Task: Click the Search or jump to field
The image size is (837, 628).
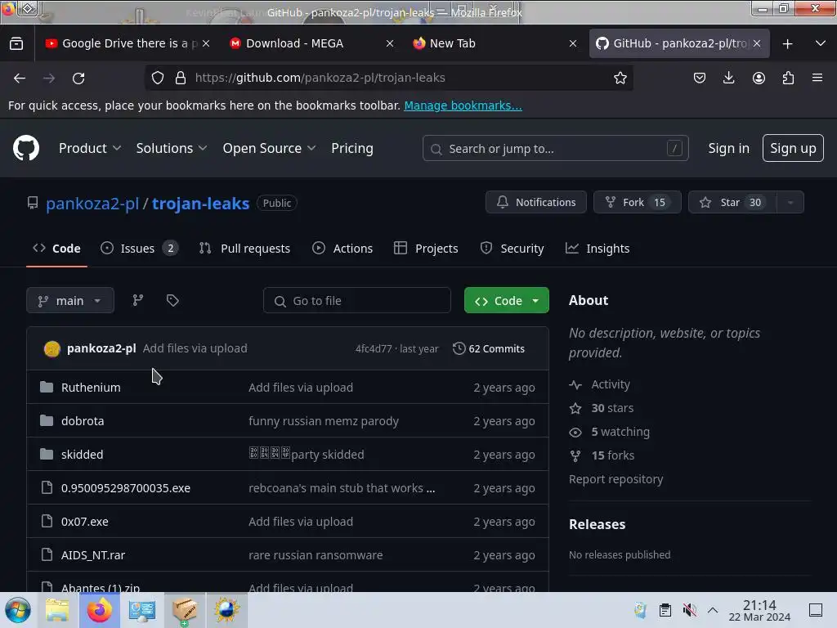Action: (555, 148)
